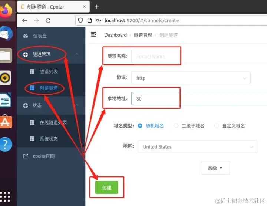
Task: Focus the 隧道名称 Tunnel Name field
Action: pyautogui.click(x=199, y=57)
